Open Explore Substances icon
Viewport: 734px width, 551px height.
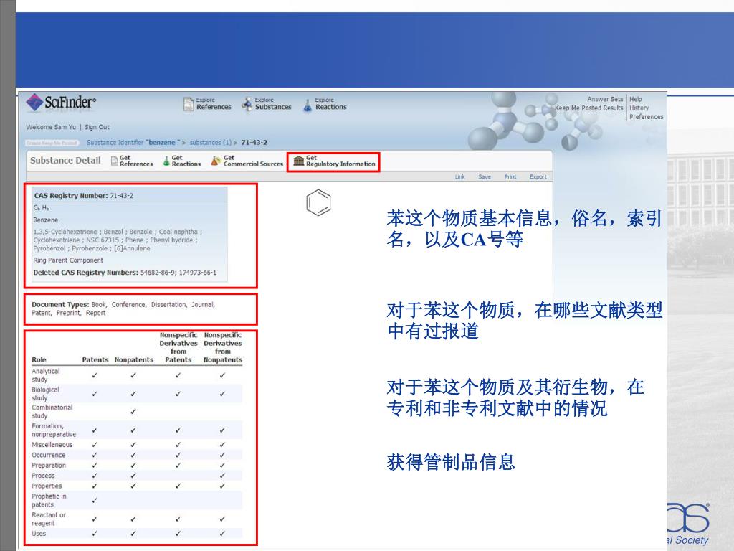pos(247,104)
